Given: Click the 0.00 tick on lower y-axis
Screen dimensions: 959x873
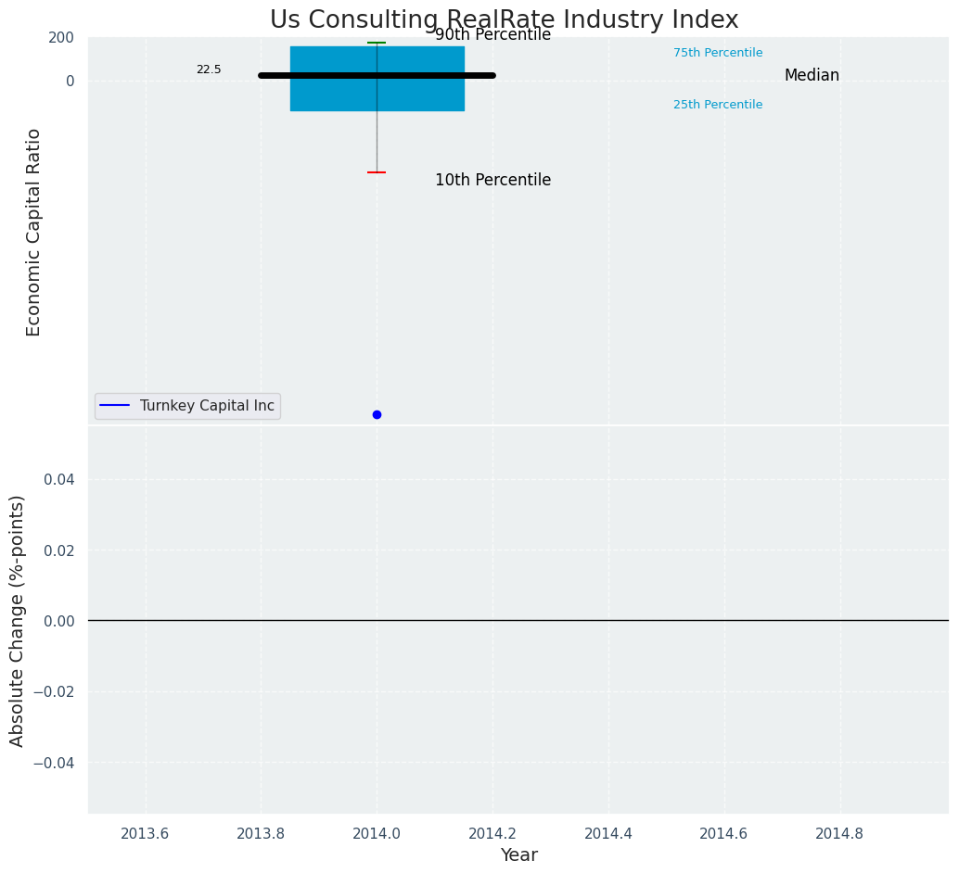Looking at the screenshot, I should (59, 621).
